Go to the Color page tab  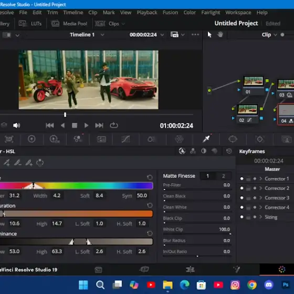(282, 270)
